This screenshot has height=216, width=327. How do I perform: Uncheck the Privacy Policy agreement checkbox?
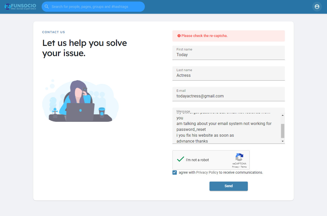point(175,173)
